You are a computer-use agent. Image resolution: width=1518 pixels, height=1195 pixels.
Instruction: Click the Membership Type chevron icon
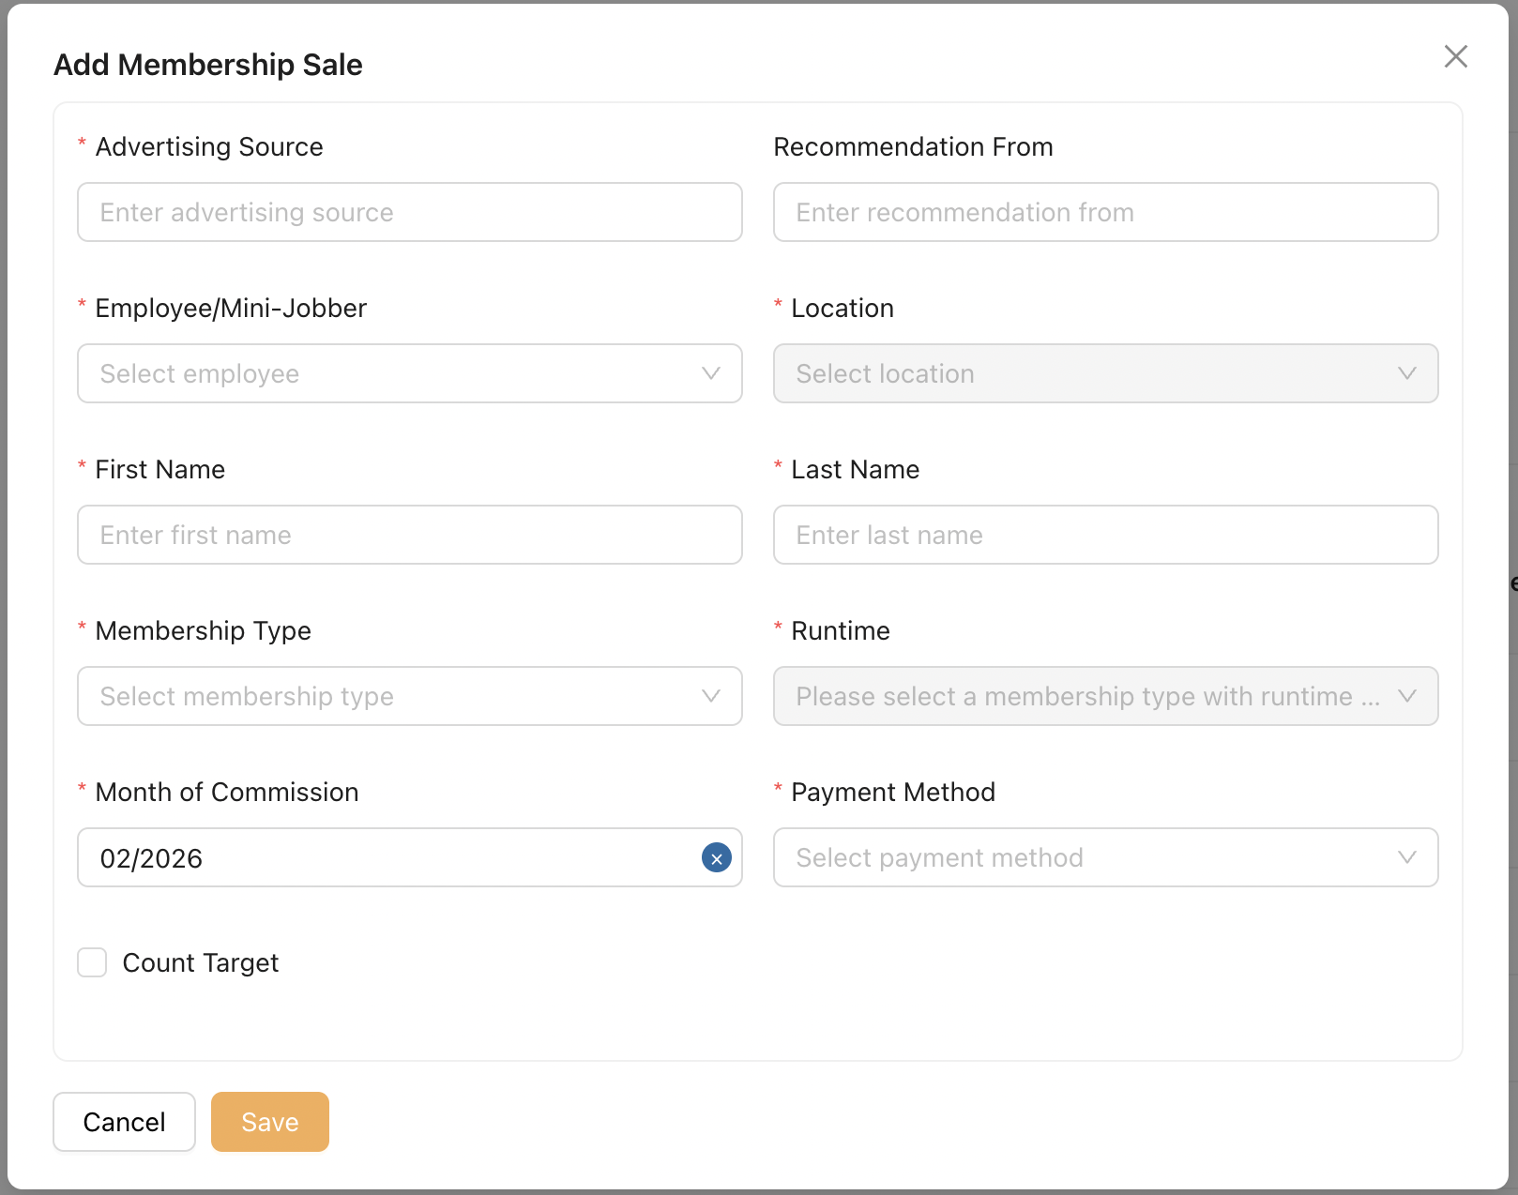[710, 696]
